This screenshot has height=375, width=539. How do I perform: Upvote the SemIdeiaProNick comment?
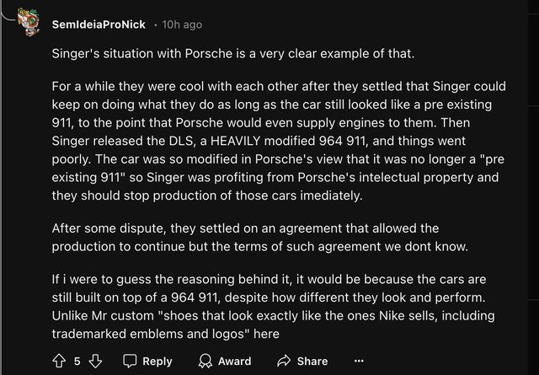pyautogui.click(x=59, y=361)
